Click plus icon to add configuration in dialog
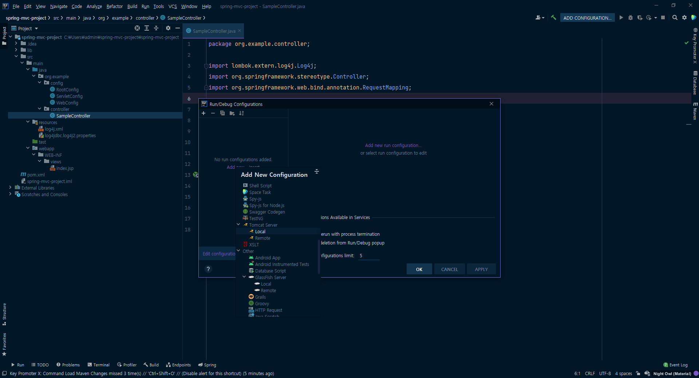Screen dimensions: 699x378 coord(204,113)
